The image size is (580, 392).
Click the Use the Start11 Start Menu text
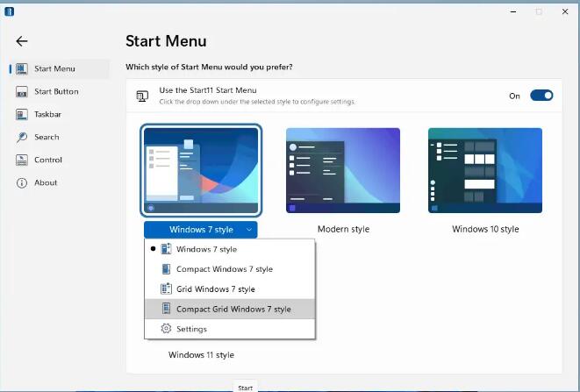click(x=208, y=90)
